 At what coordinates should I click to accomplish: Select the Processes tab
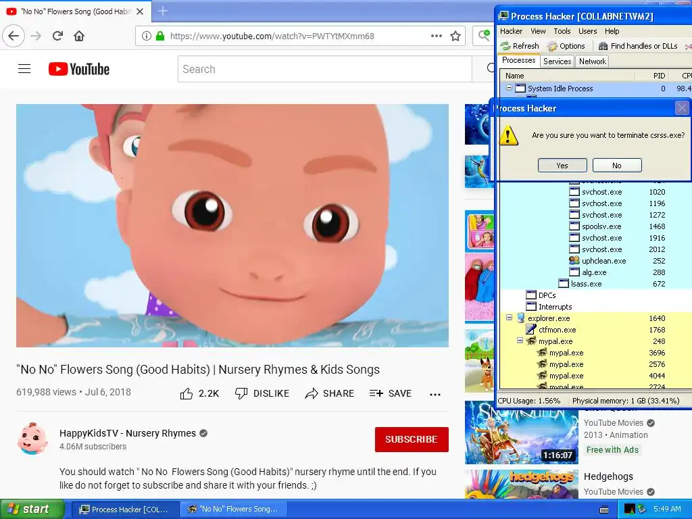[x=518, y=60]
